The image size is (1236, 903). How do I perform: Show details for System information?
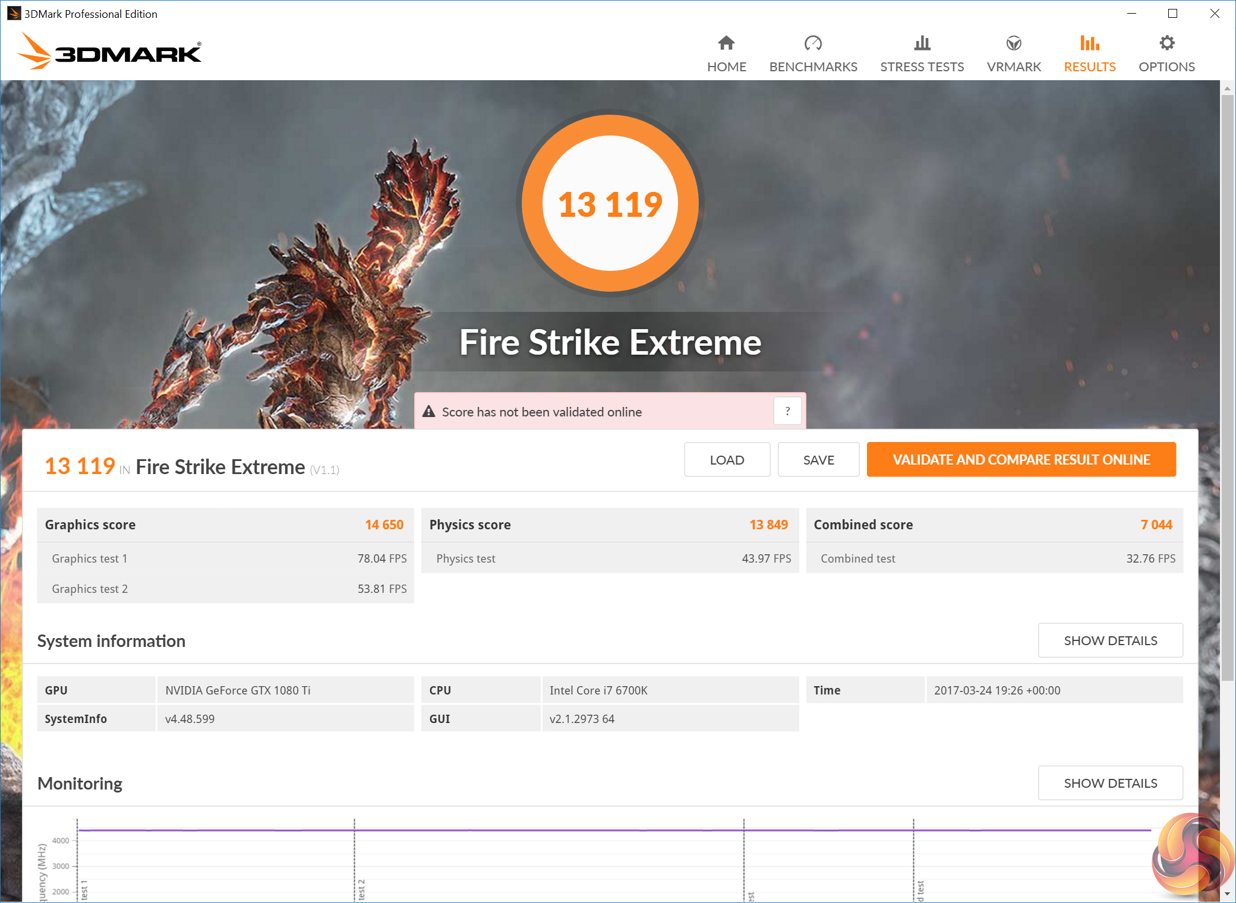(1110, 640)
